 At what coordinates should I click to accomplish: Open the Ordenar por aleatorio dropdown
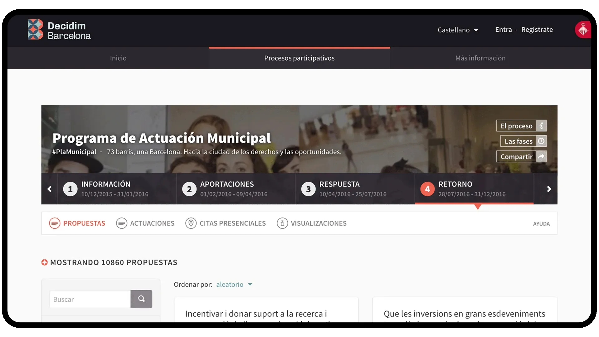pos(234,284)
